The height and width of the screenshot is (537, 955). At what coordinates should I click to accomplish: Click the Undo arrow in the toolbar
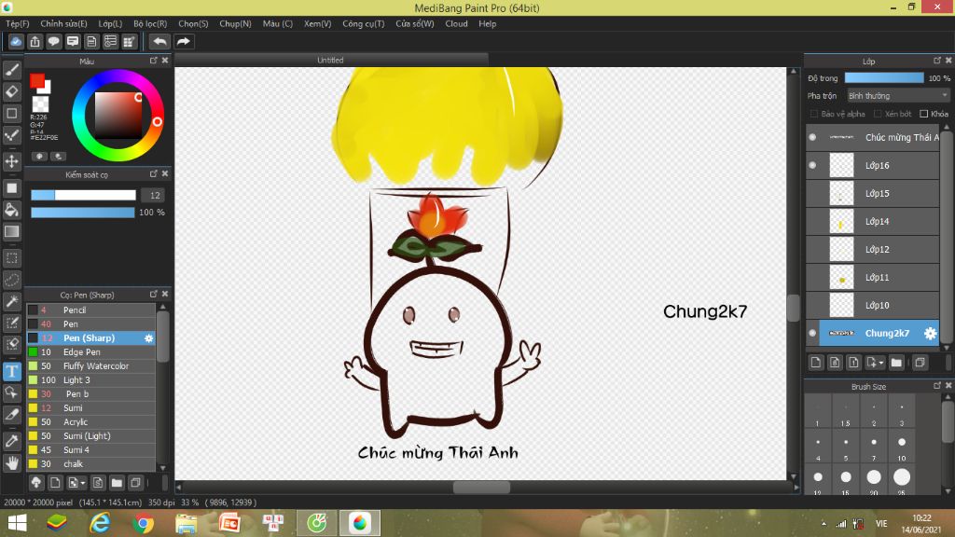pos(159,41)
